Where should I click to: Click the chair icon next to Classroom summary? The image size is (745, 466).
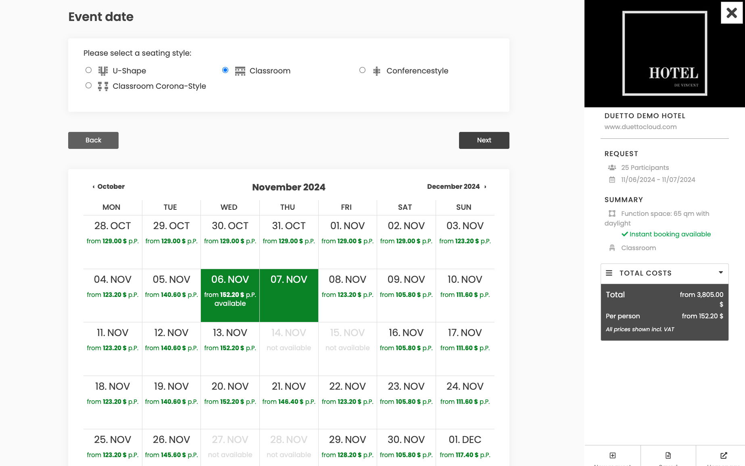(612, 248)
